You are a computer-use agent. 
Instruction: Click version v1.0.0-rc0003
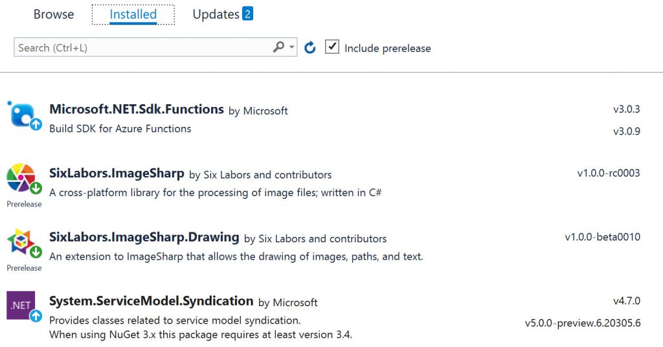pos(609,173)
